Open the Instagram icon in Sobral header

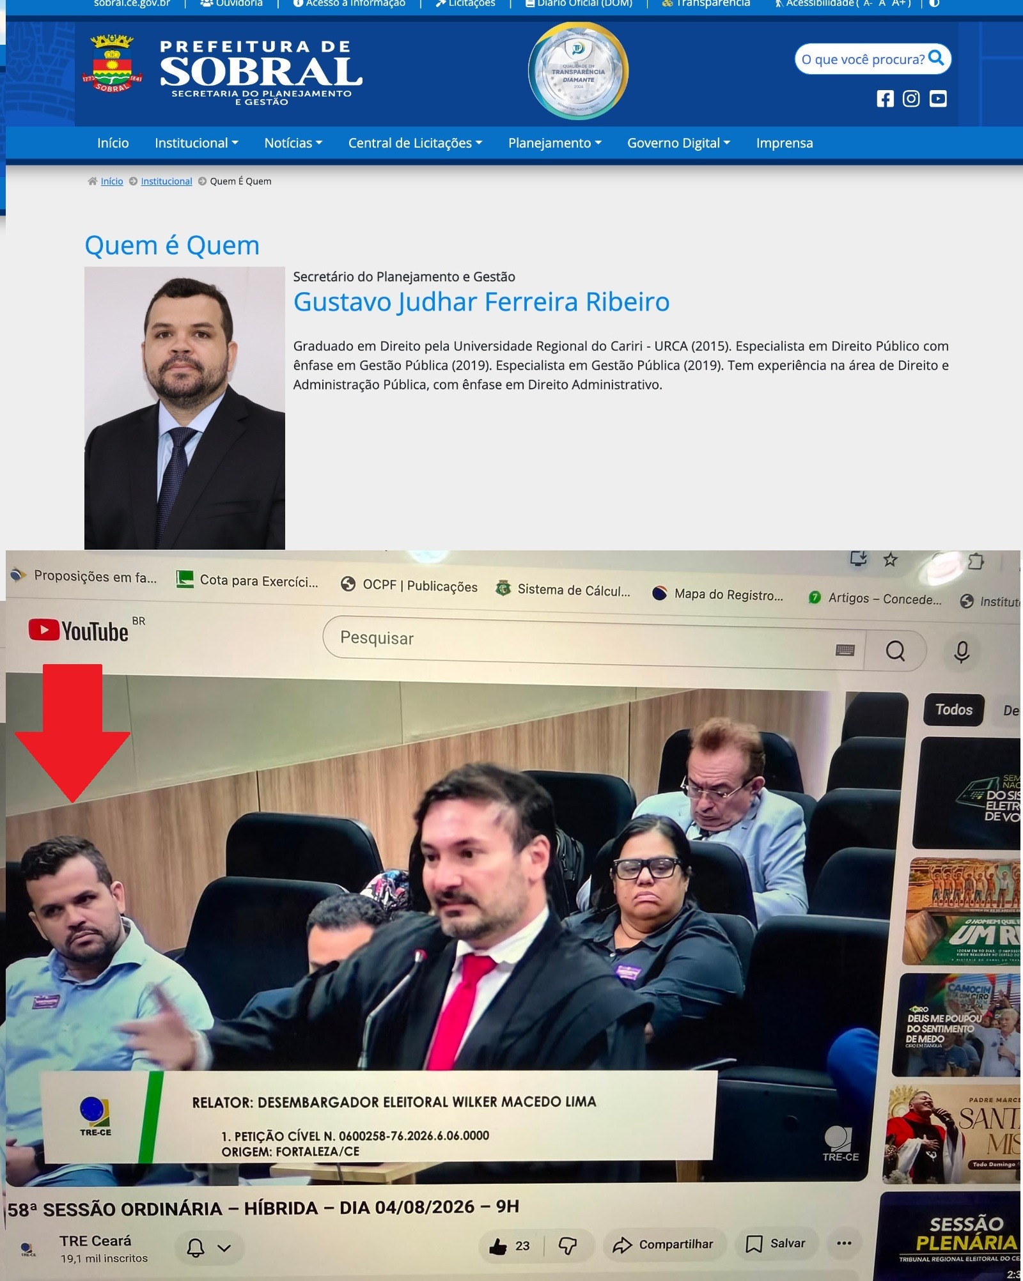[x=911, y=98]
